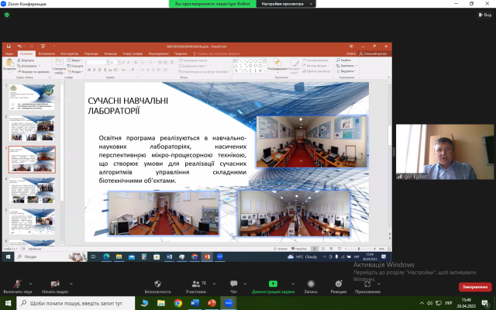Open the Participants (Участники) panel
The image size is (496, 310).
[x=196, y=287]
